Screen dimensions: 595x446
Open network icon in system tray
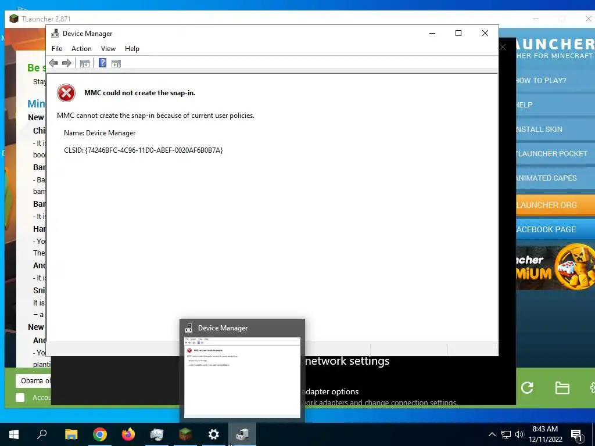click(506, 434)
